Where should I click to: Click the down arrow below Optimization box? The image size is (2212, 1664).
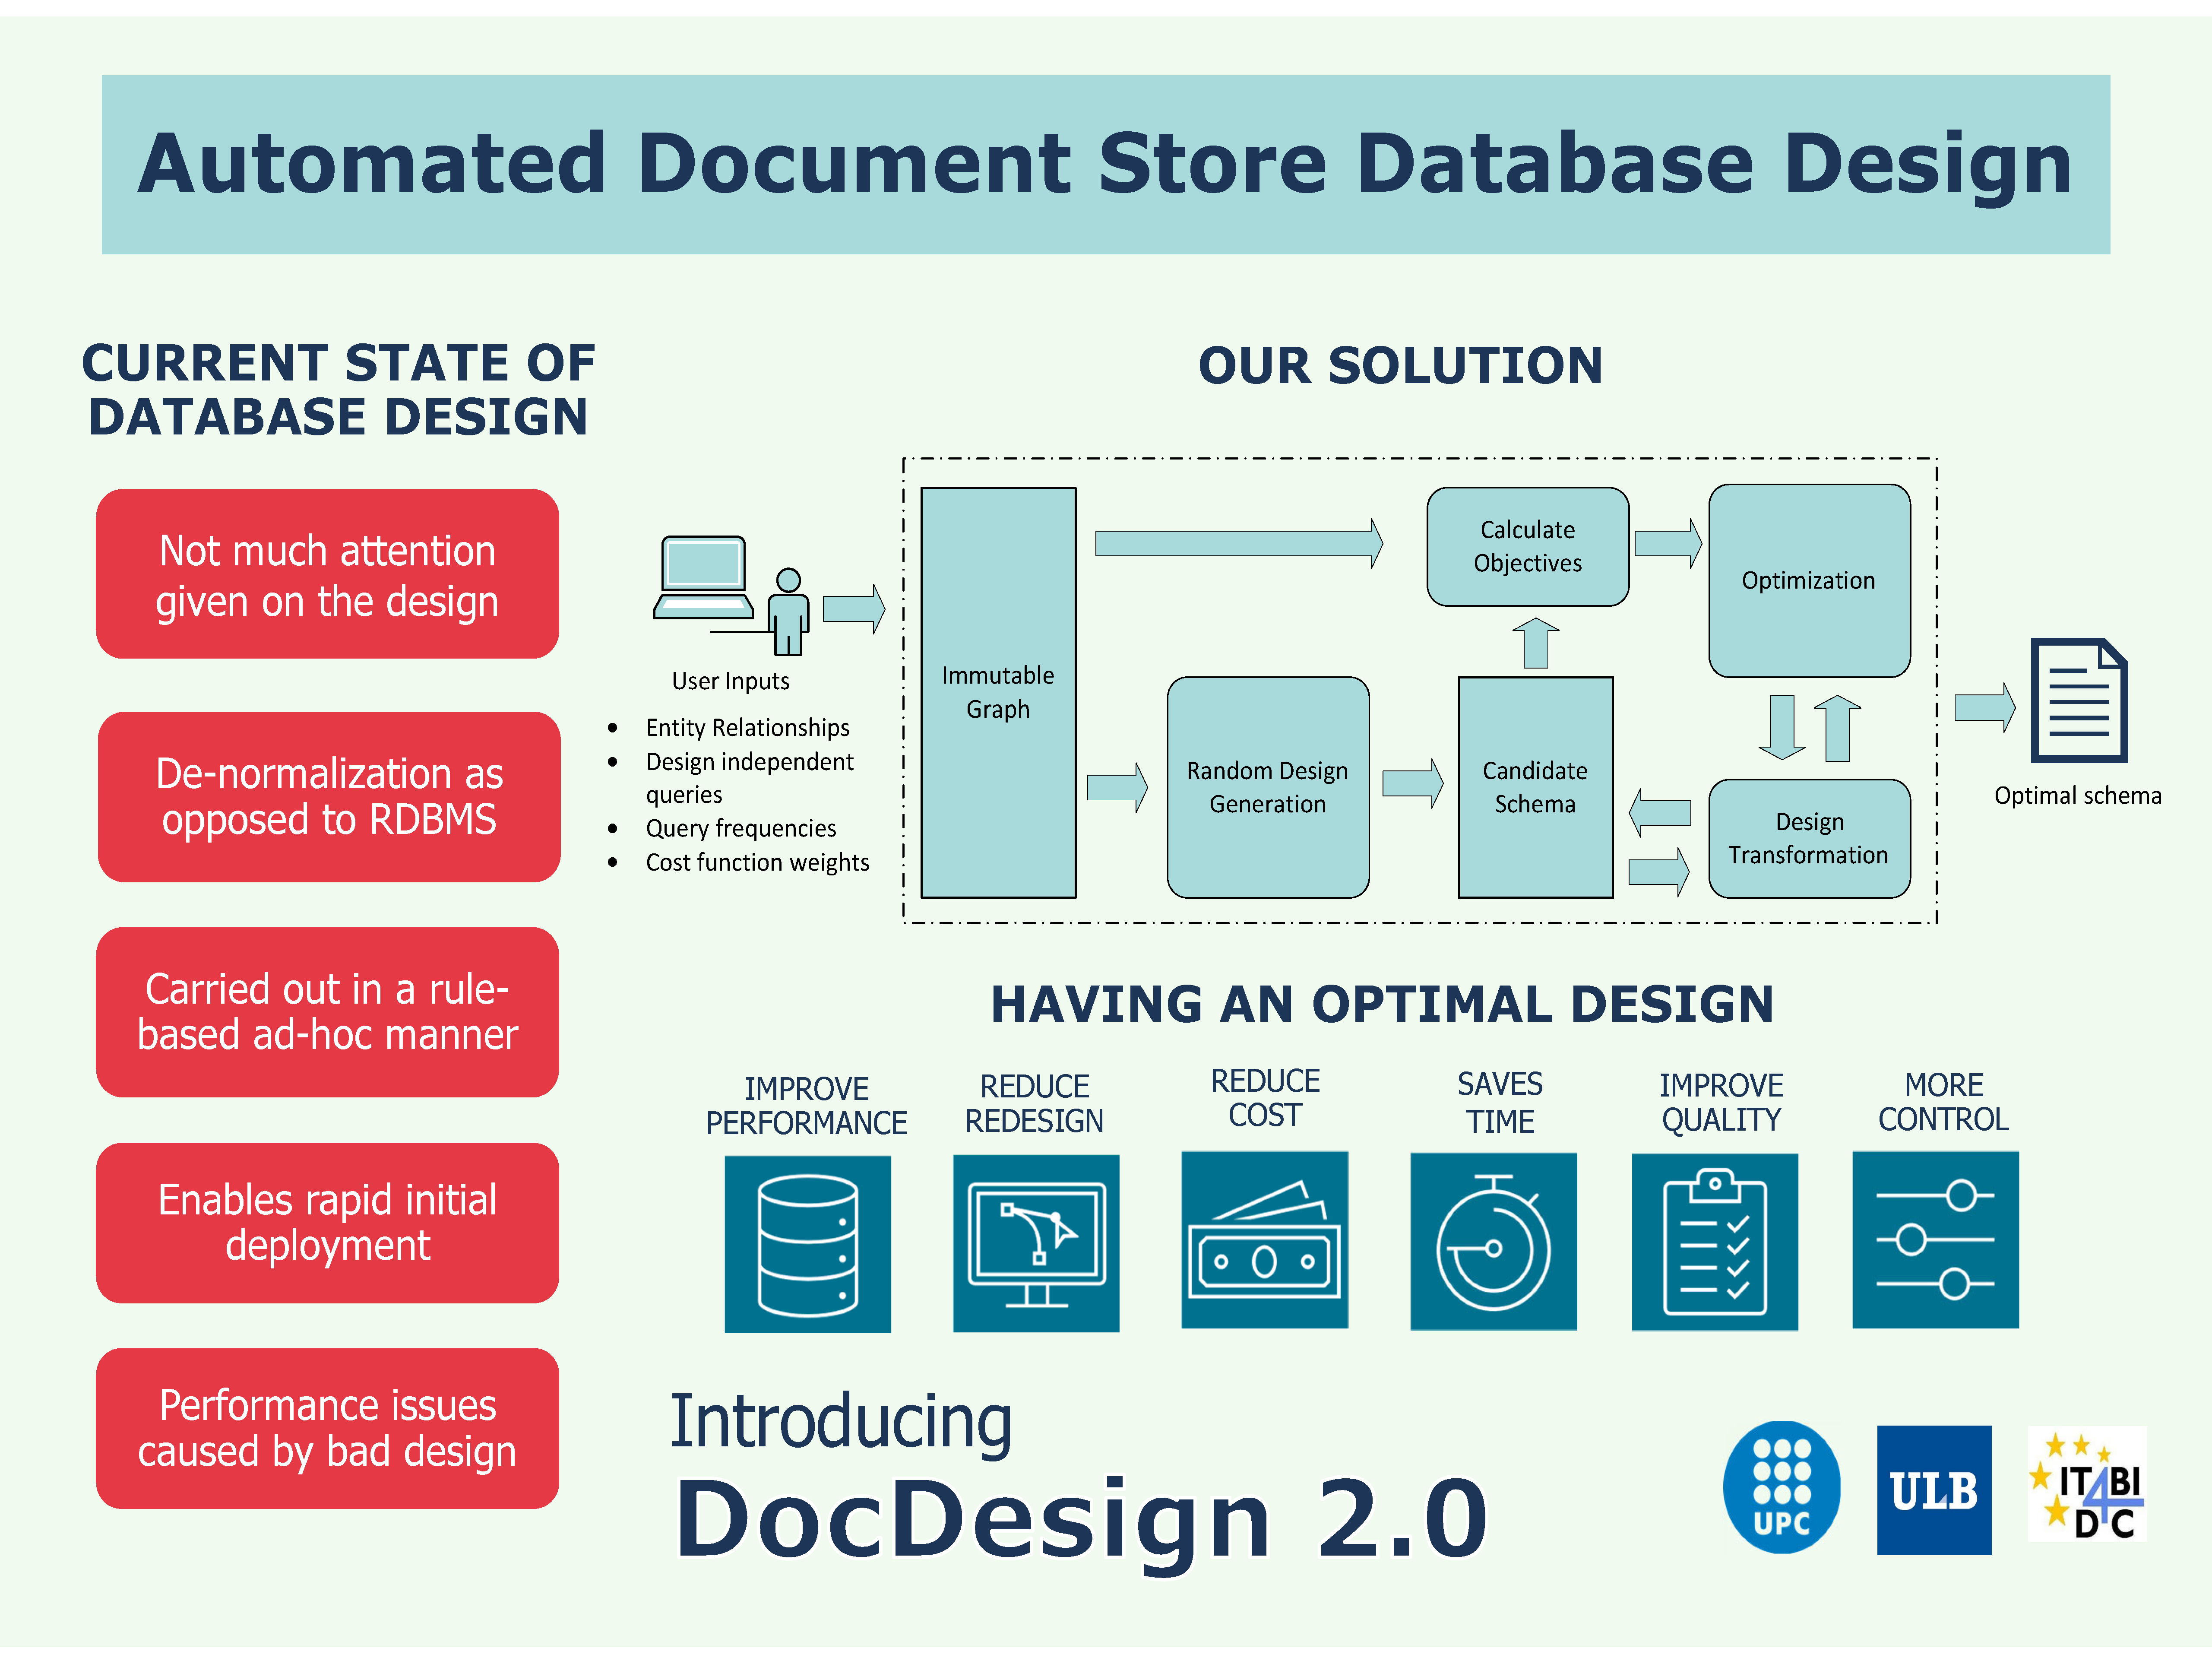coord(1782,727)
